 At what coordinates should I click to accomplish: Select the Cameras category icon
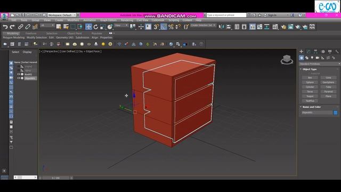(318, 58)
